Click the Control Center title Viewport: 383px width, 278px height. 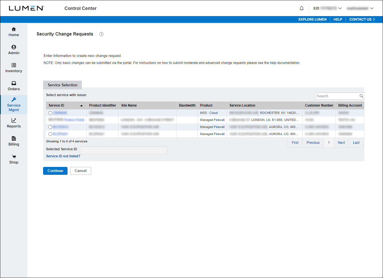click(x=80, y=8)
